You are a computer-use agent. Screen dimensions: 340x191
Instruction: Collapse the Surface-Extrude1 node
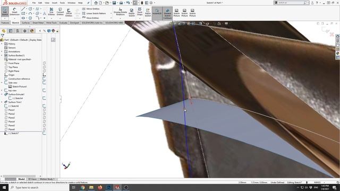tap(2, 94)
